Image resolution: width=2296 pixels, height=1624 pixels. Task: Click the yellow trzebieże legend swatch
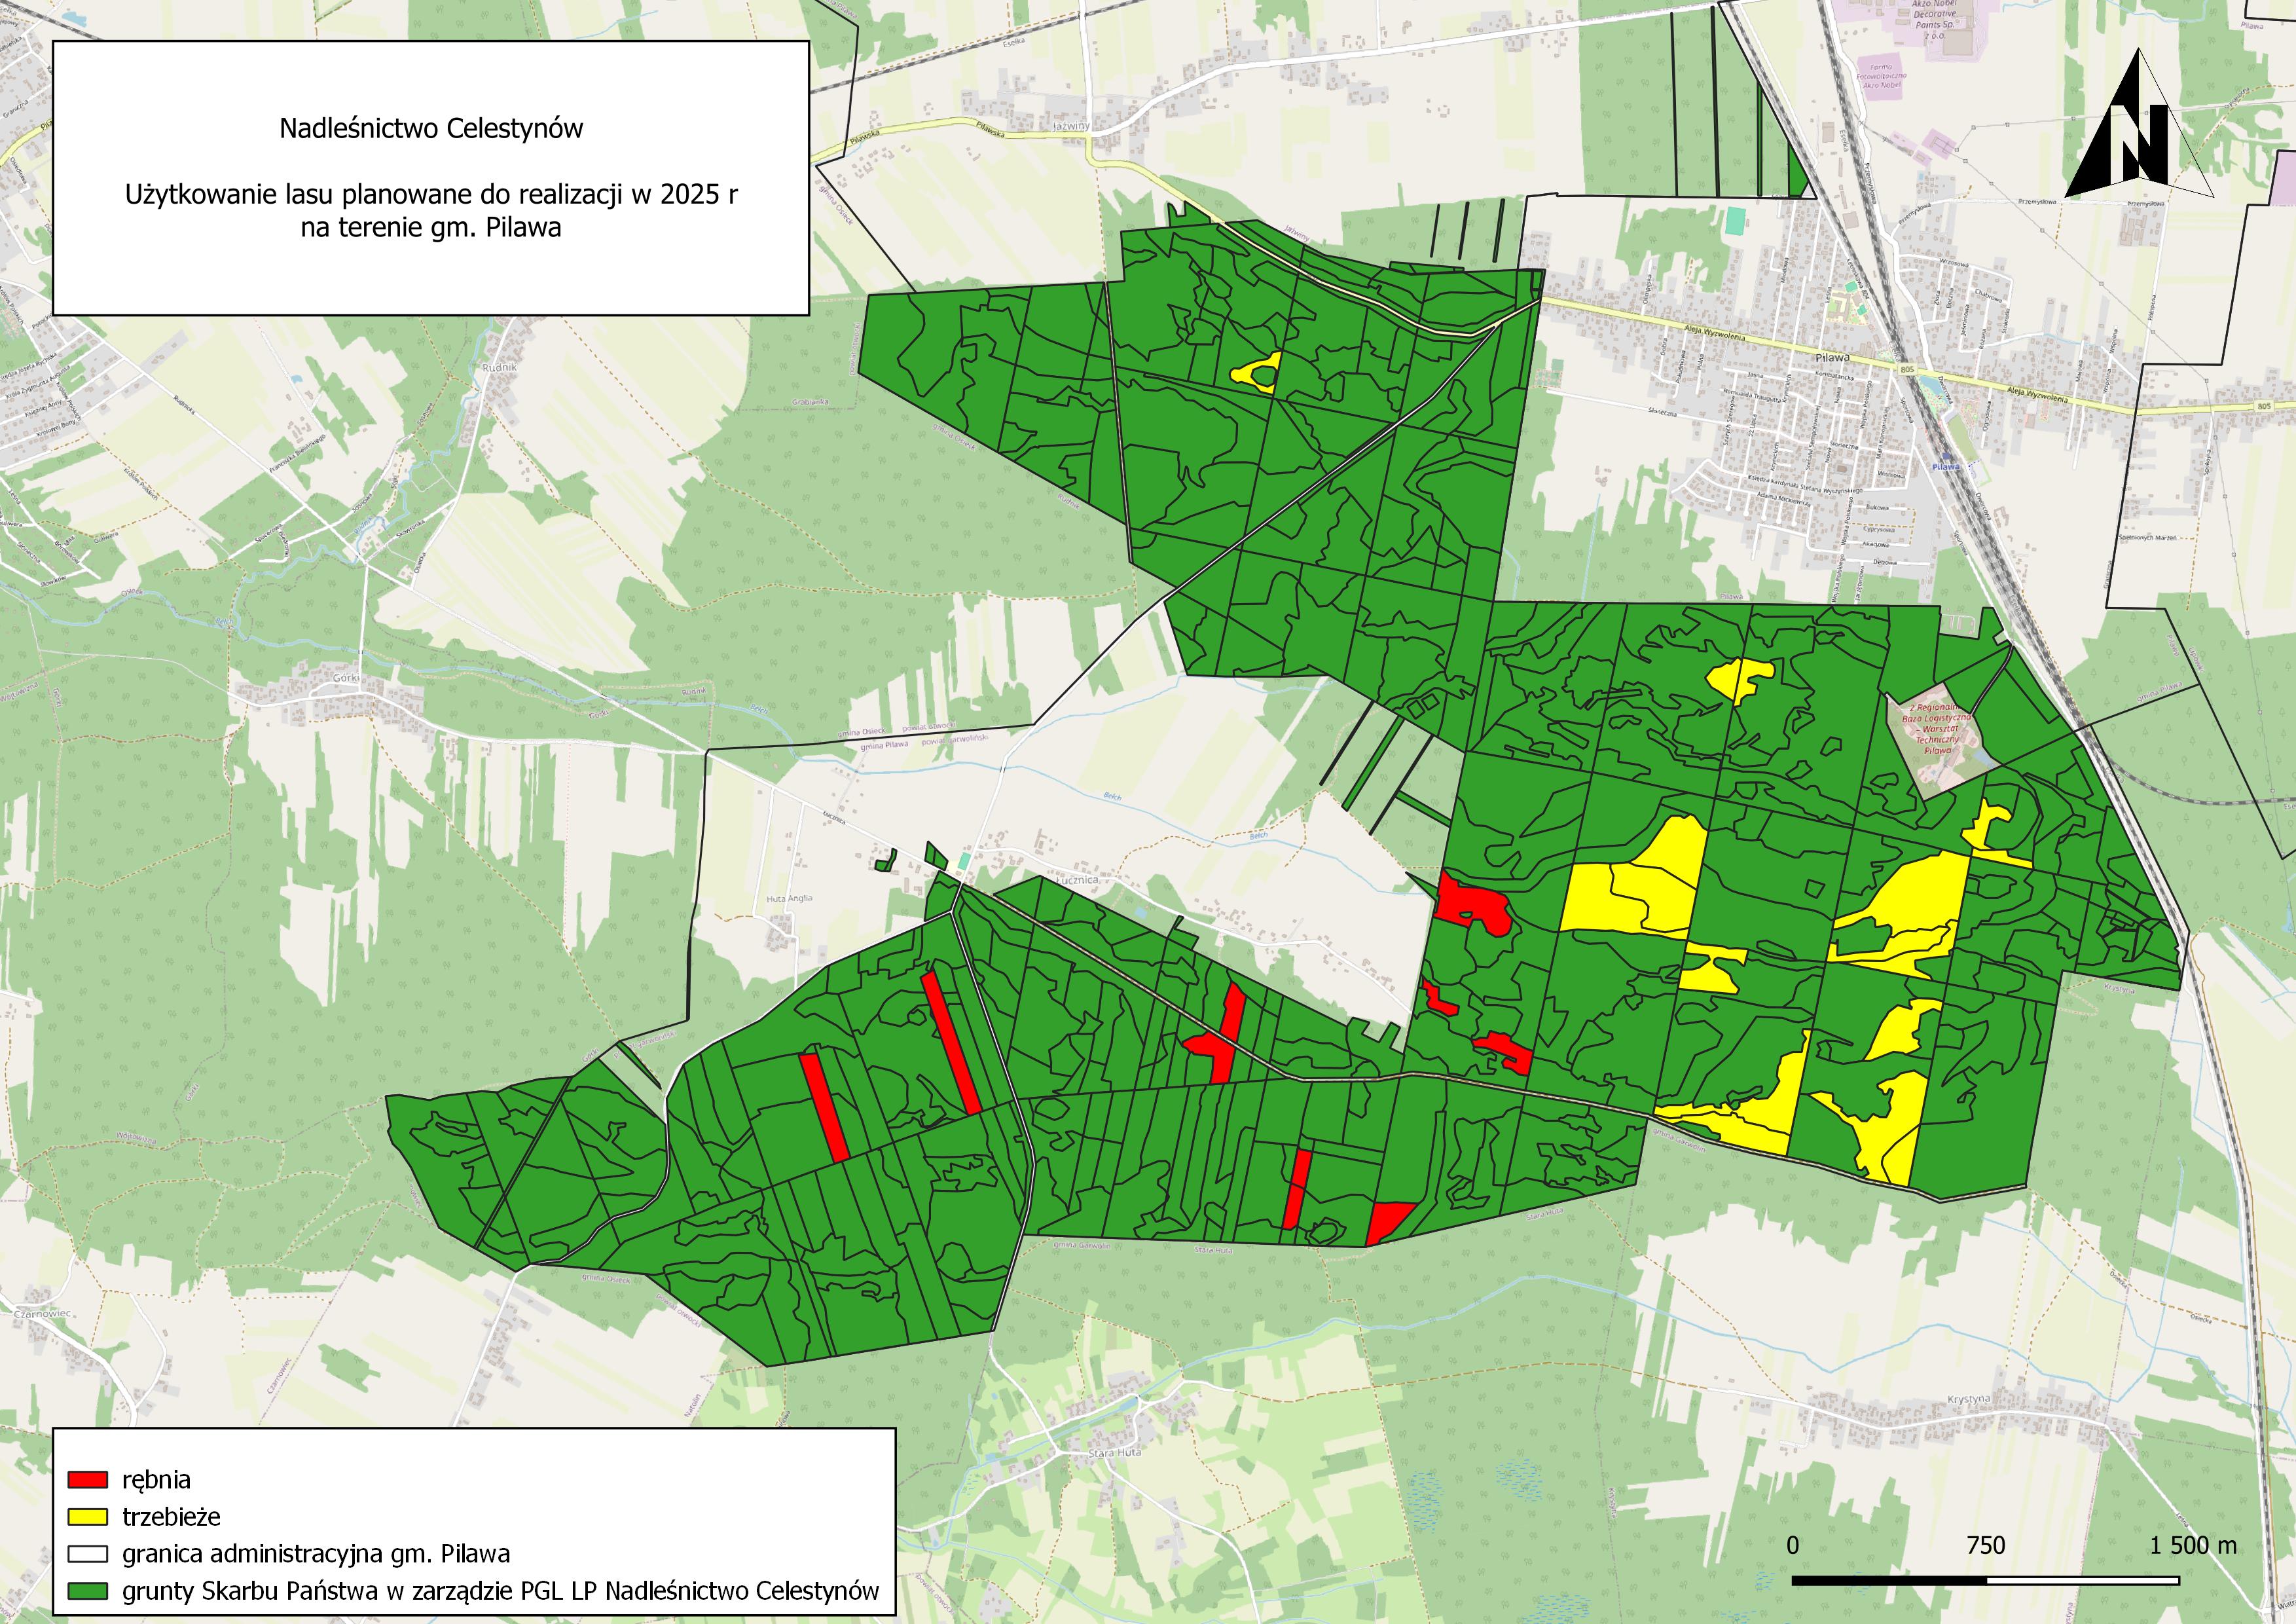(x=88, y=1516)
